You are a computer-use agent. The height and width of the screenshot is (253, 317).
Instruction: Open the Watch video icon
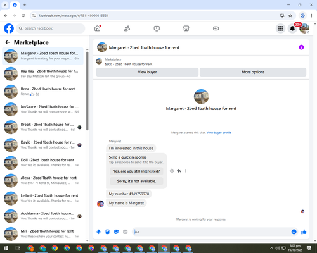(157, 28)
